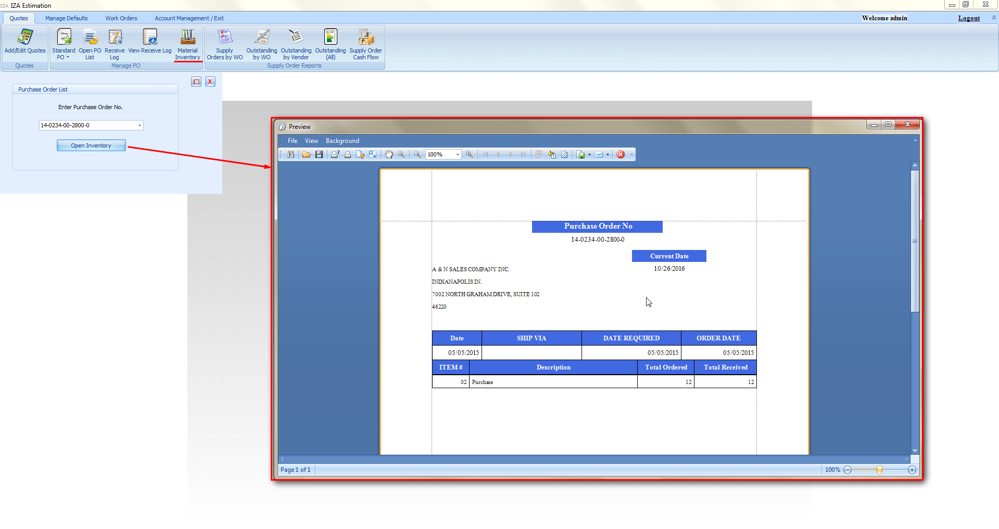This screenshot has height=529, width=999.
Task: Open the Receive Log ribbon icon
Action: click(115, 44)
